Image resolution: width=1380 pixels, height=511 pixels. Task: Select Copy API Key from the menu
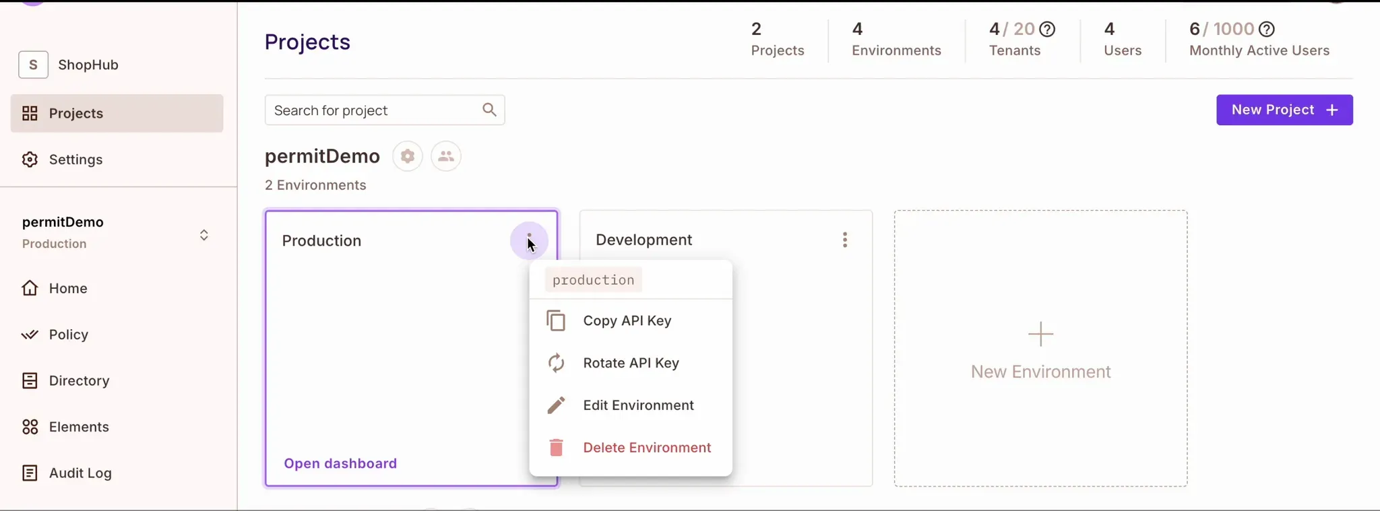[x=627, y=320]
